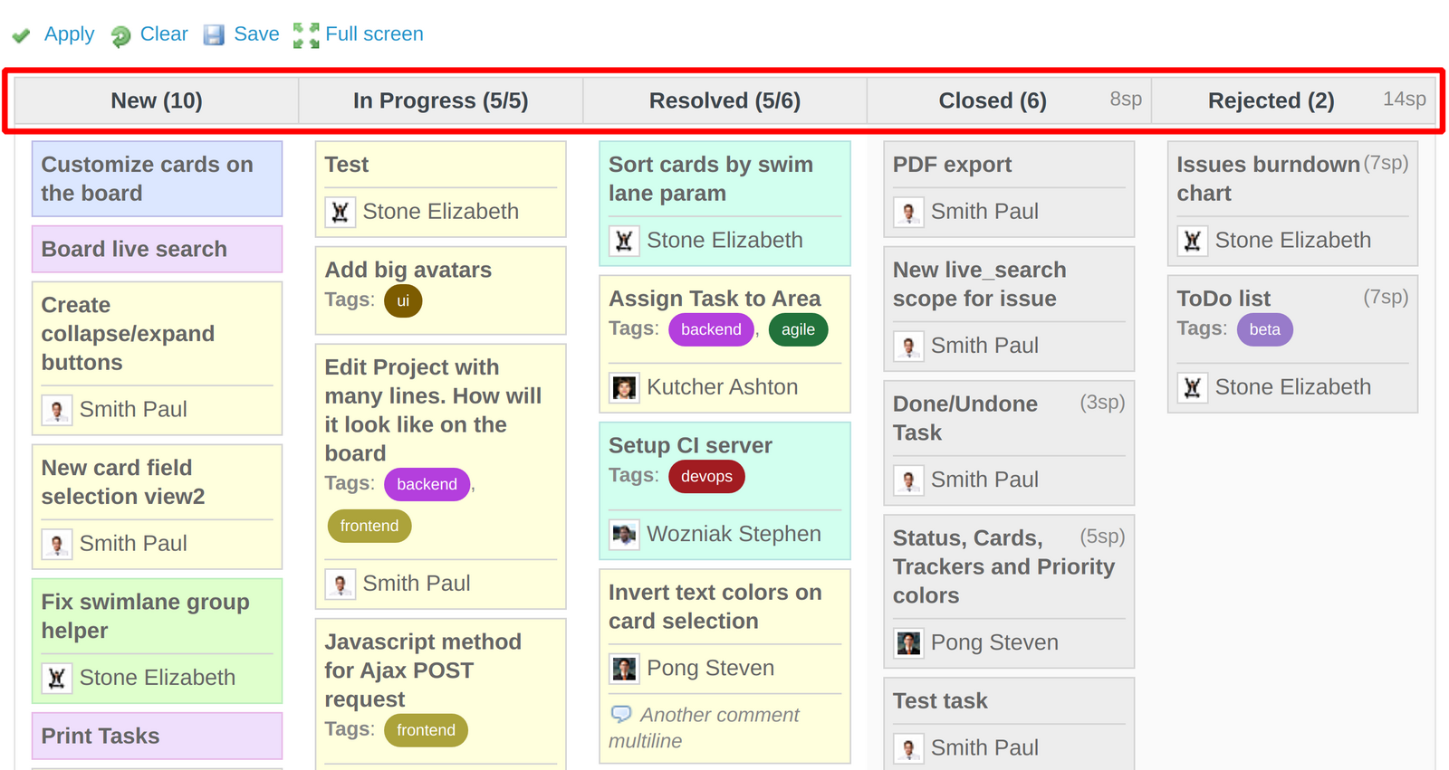The image size is (1449, 770).
Task: Click the Full screen link
Action: click(374, 34)
